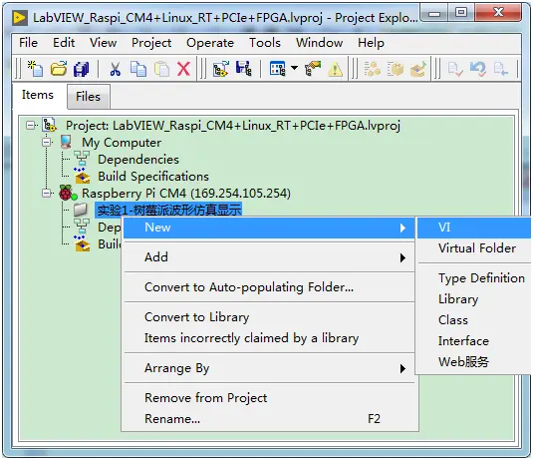Open a project with the folder icon
This screenshot has height=460, width=533.
pyautogui.click(x=59, y=69)
